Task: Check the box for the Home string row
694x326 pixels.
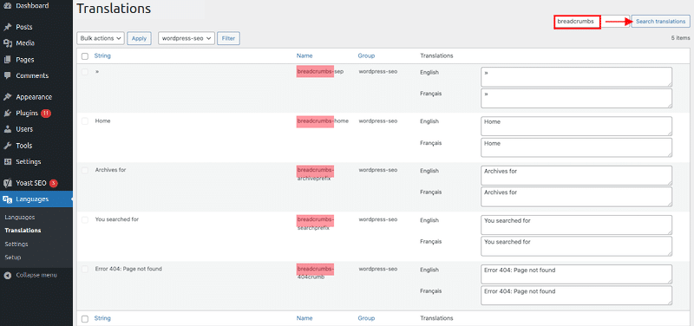Action: coord(85,121)
